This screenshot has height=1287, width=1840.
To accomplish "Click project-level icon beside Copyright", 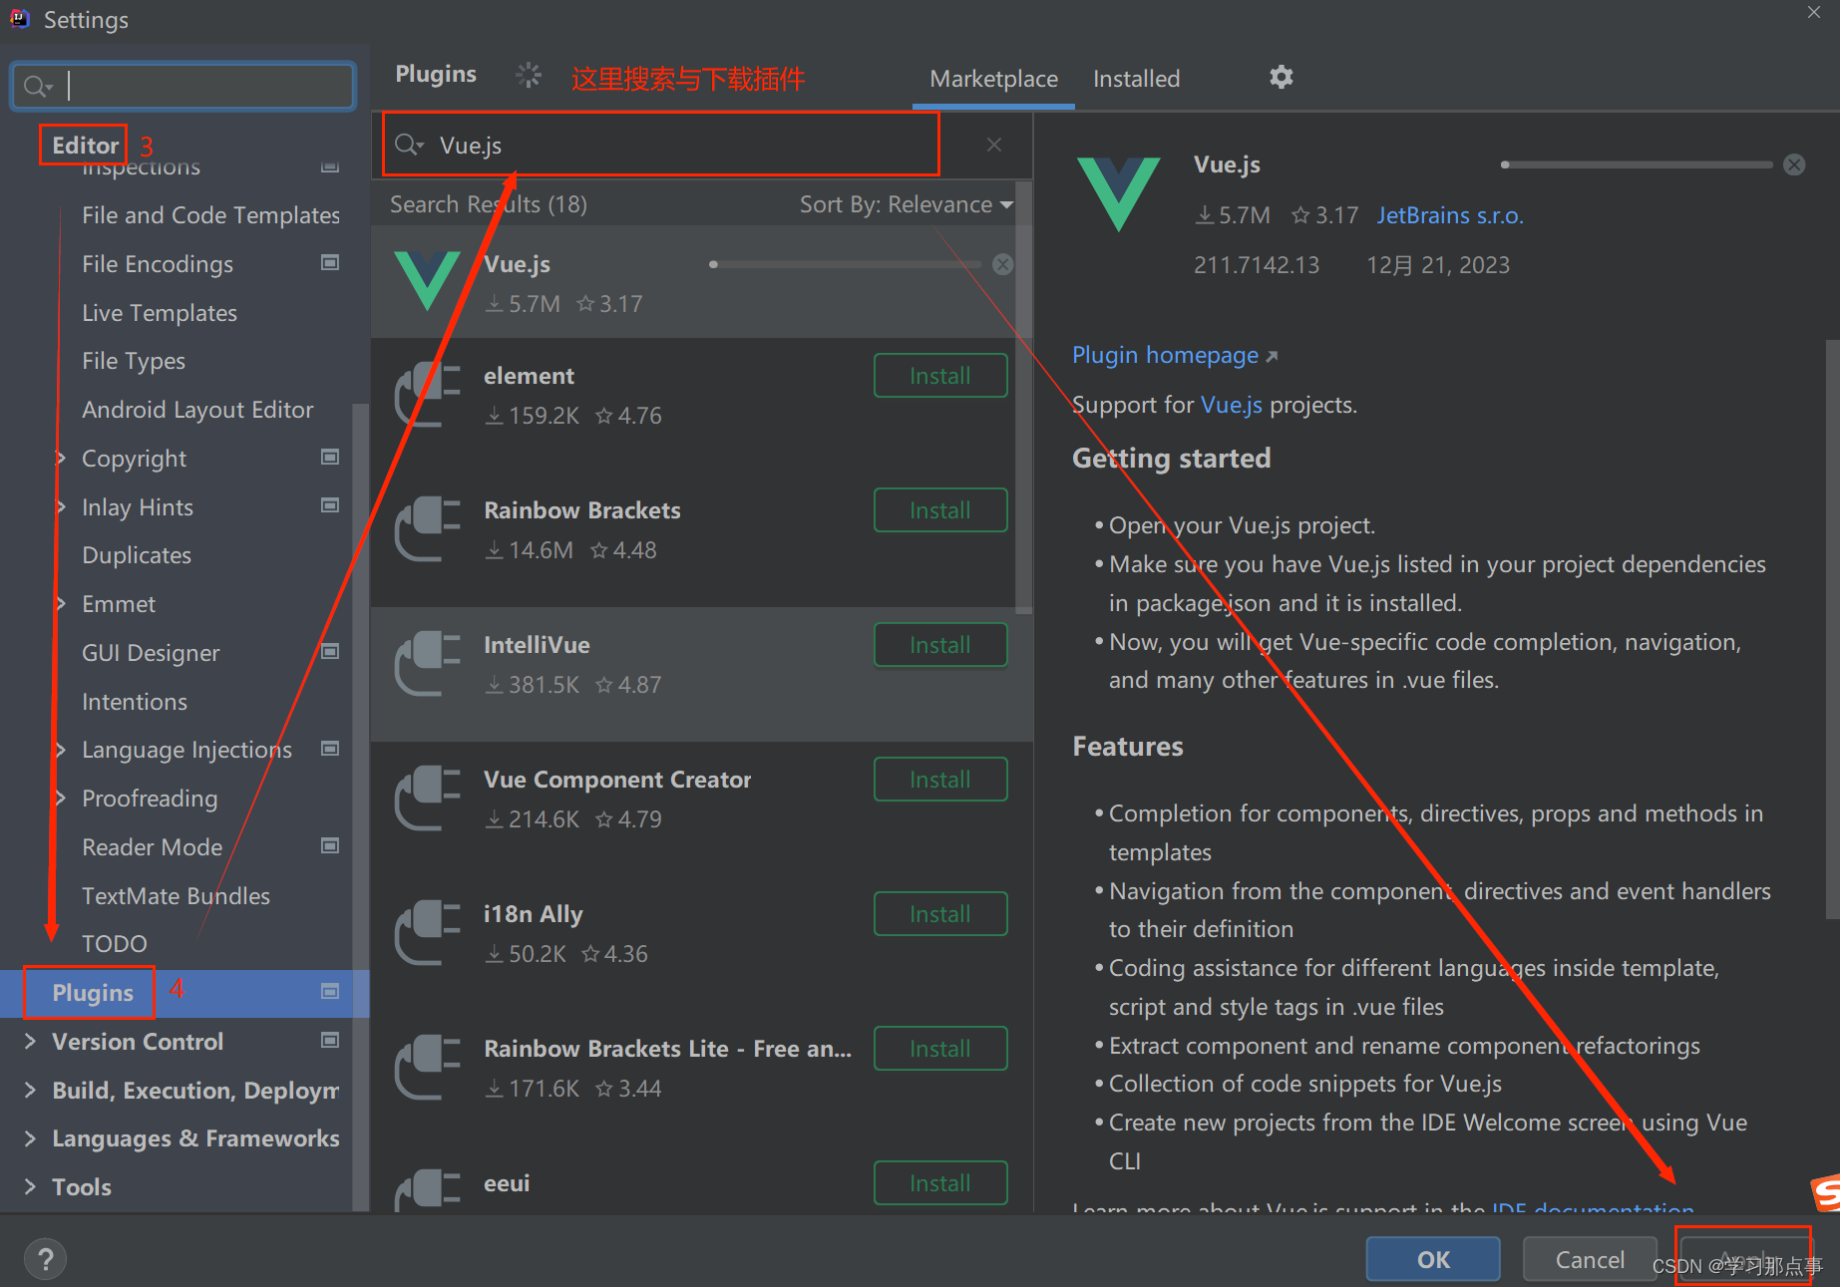I will (x=330, y=457).
